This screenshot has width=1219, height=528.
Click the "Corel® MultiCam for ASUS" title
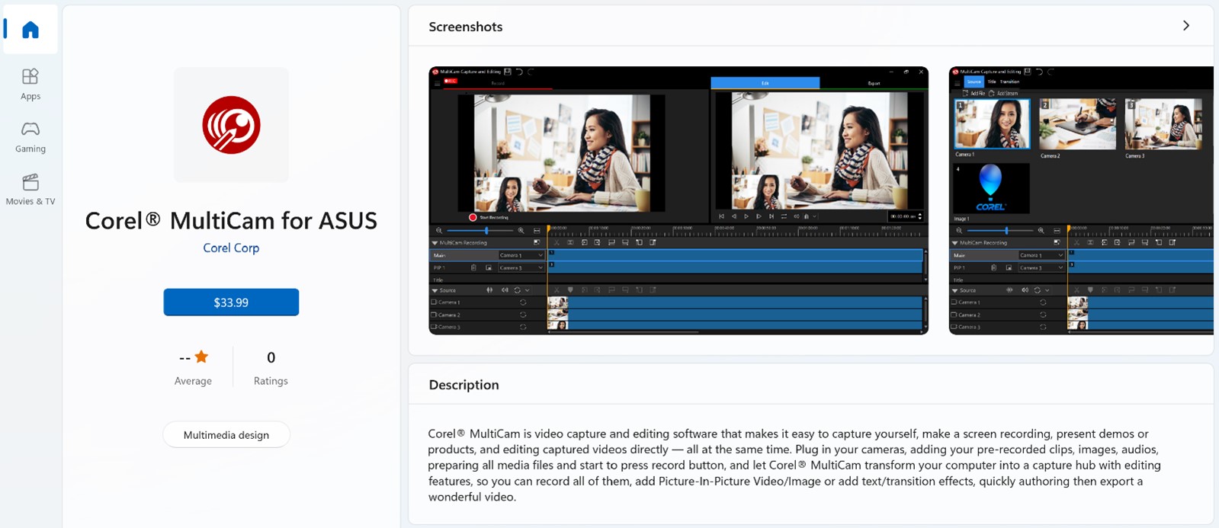pyautogui.click(x=231, y=220)
